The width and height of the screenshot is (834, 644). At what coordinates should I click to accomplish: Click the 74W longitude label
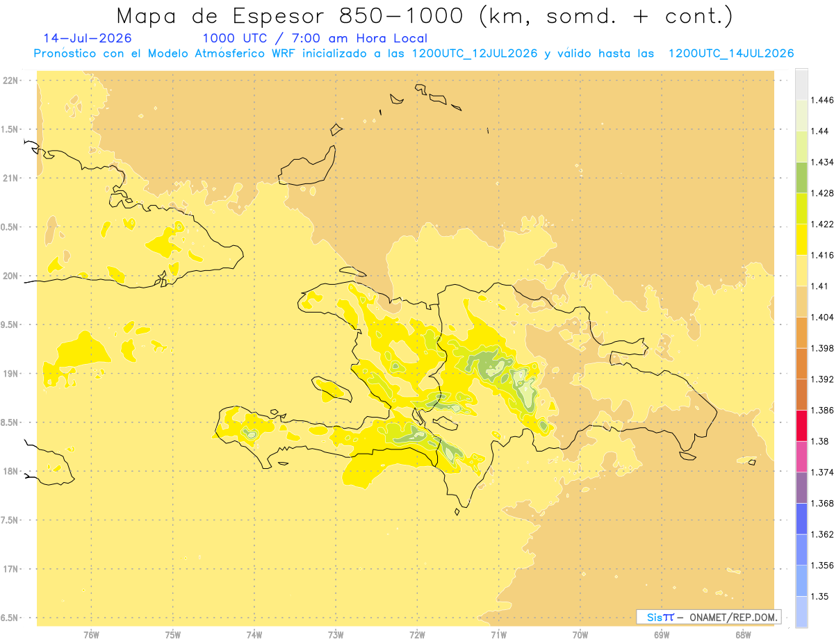coord(254,634)
